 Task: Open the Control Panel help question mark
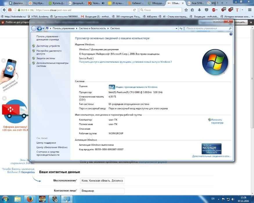(x=231, y=34)
